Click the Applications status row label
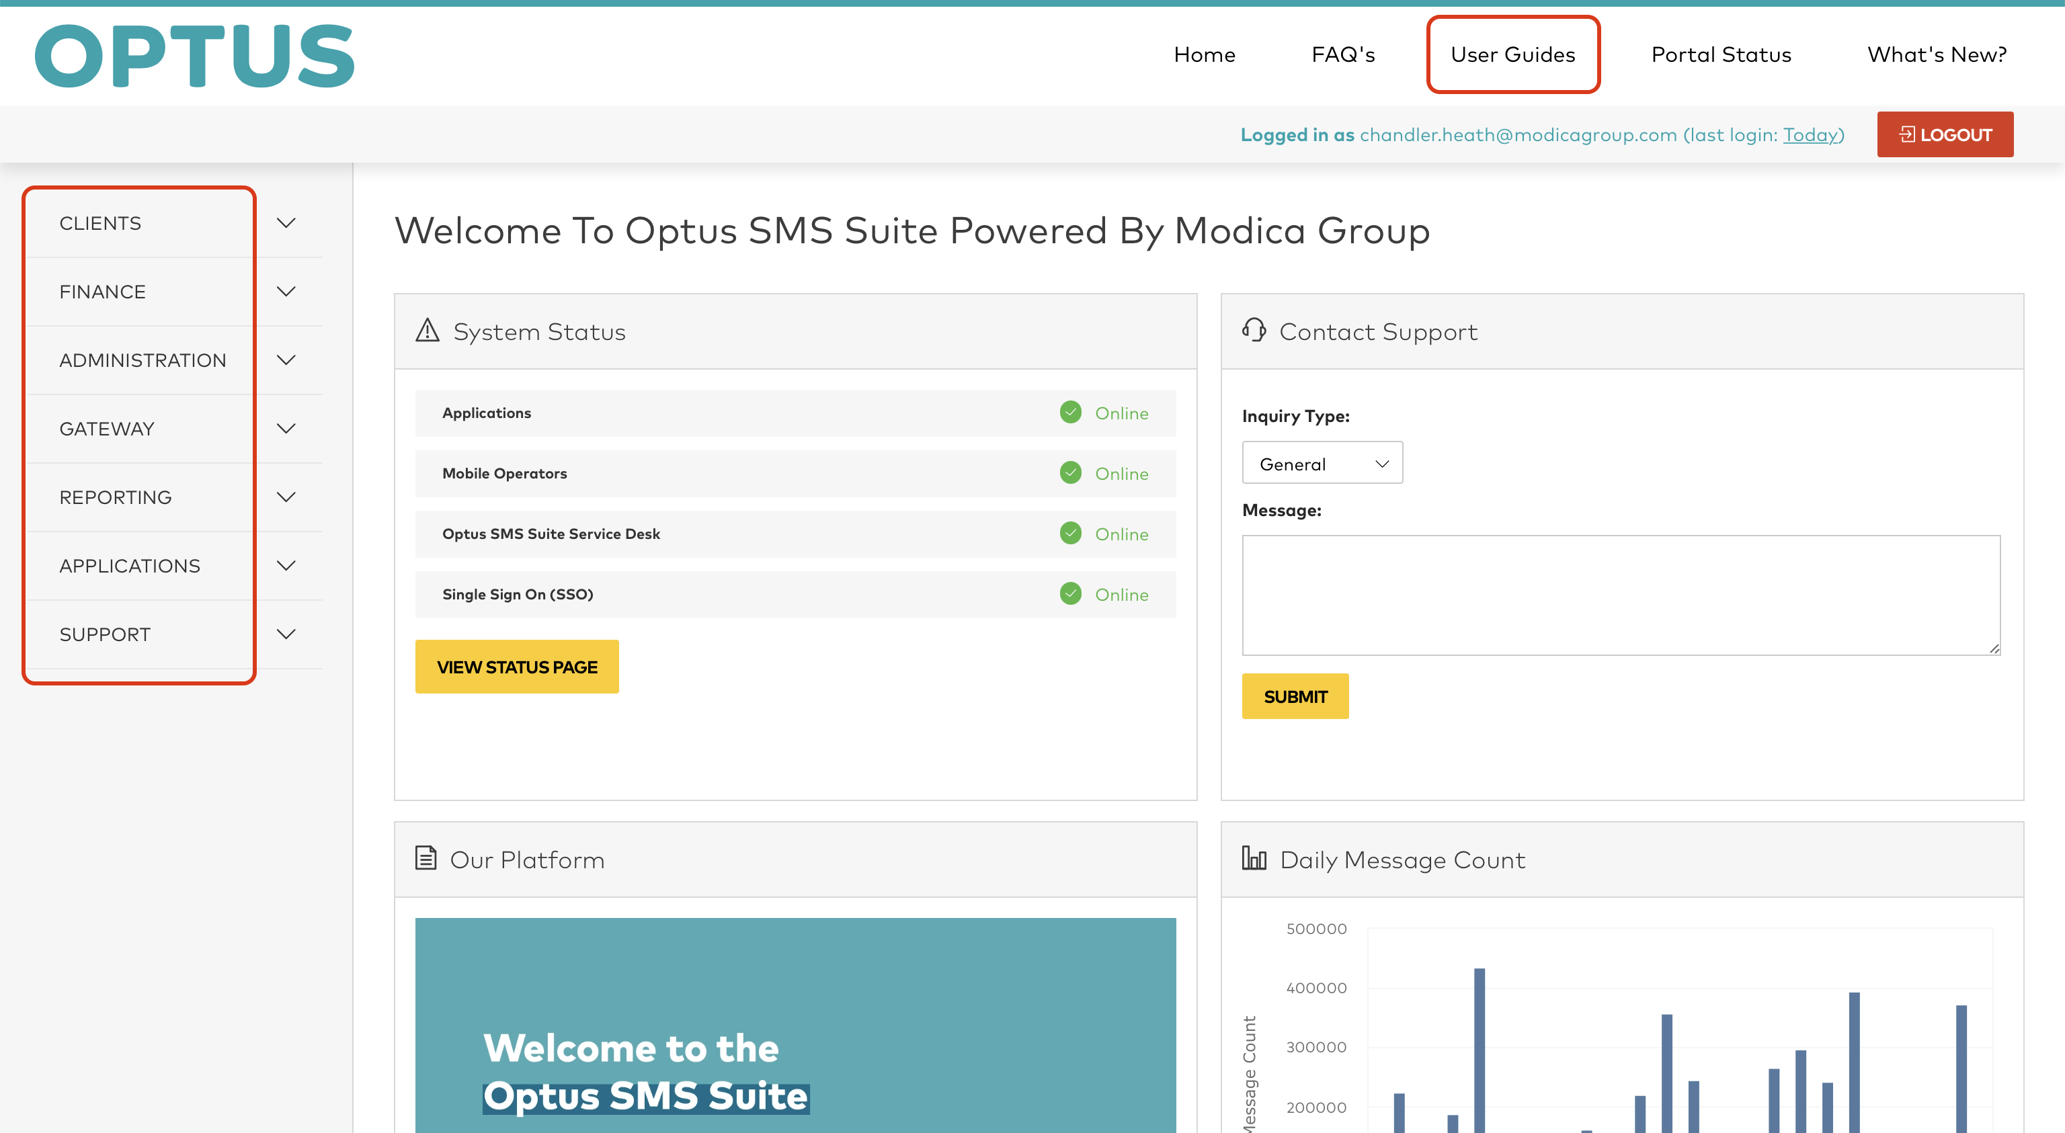The image size is (2065, 1133). click(x=487, y=413)
